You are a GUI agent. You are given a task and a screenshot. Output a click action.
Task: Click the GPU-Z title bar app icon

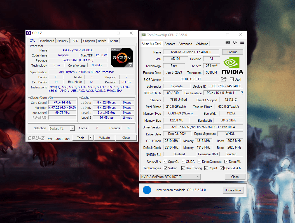[144, 35]
